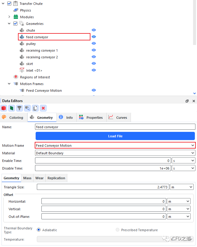Click the Regions of Interest tree item
Screen dimensions: 197x247
35,77
